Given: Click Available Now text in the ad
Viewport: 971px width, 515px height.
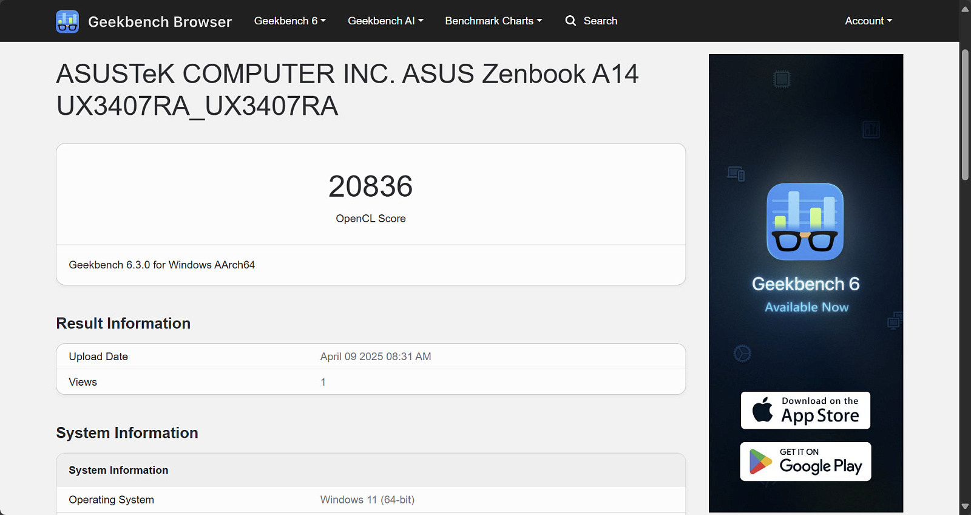Looking at the screenshot, I should coord(807,307).
